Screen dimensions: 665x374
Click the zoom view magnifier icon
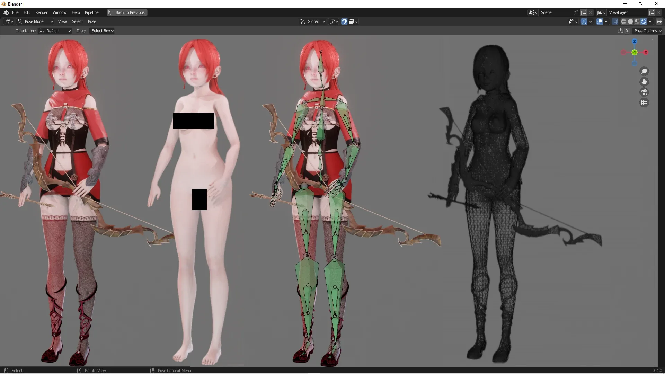point(644,71)
